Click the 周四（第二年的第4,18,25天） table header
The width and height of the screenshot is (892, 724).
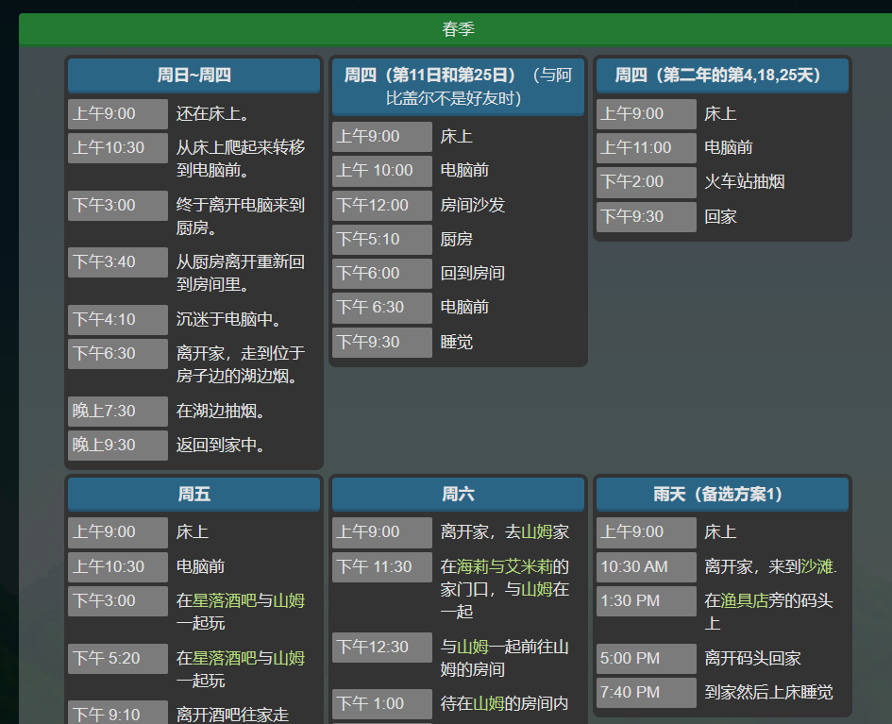coord(722,76)
